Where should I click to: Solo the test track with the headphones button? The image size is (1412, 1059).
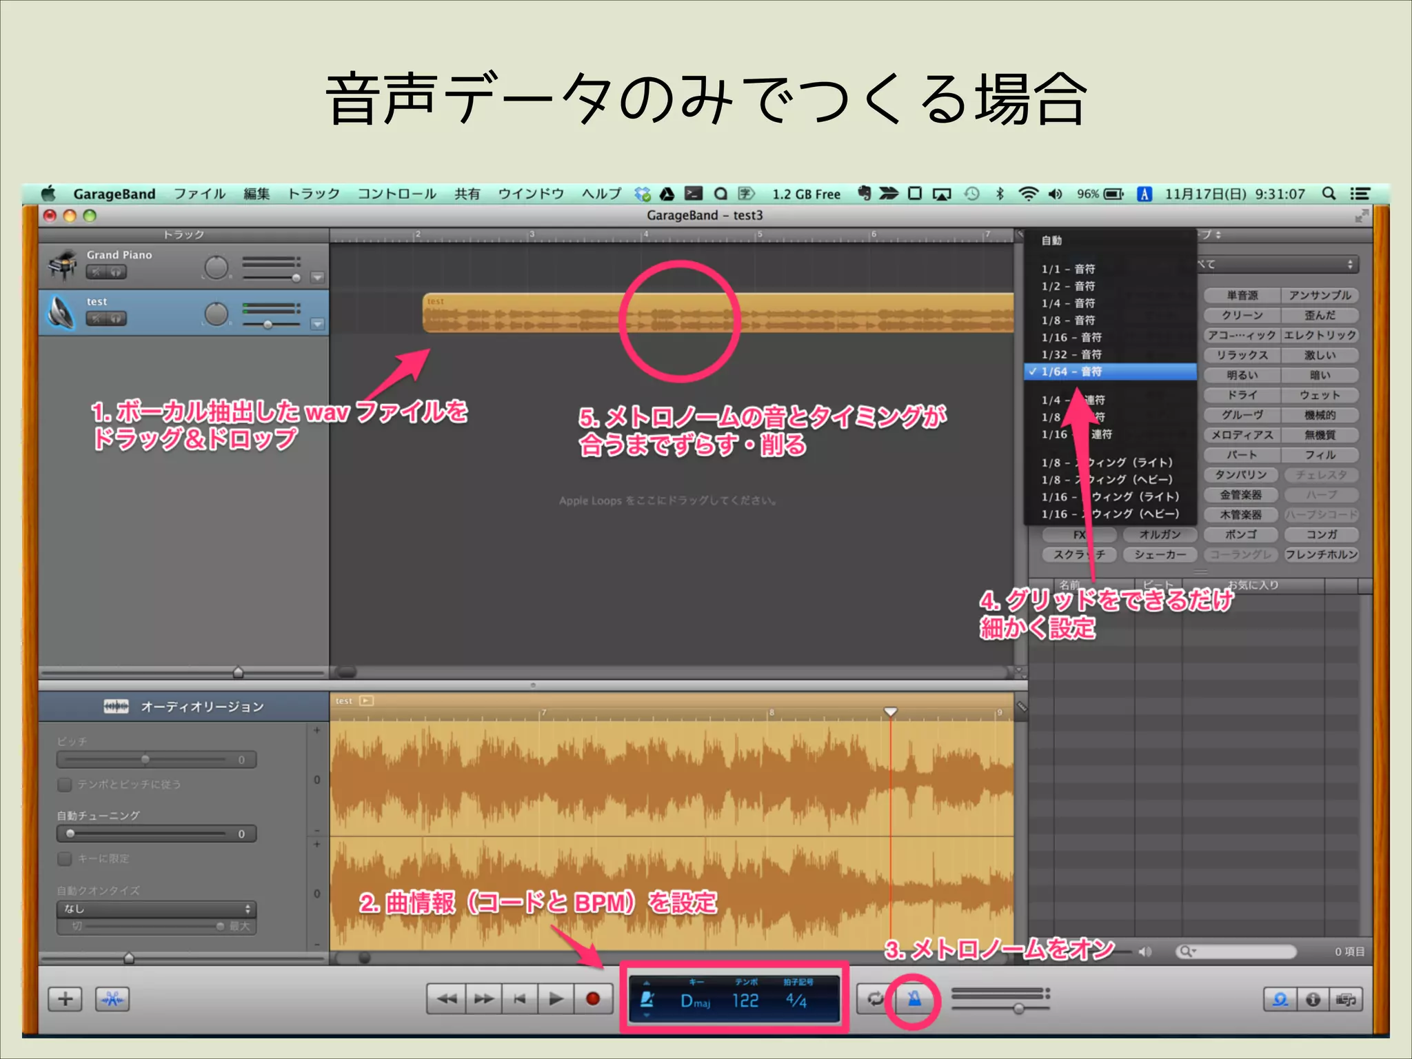pos(116,319)
